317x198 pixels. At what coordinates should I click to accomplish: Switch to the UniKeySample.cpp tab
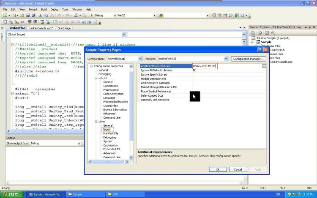(x=41, y=28)
